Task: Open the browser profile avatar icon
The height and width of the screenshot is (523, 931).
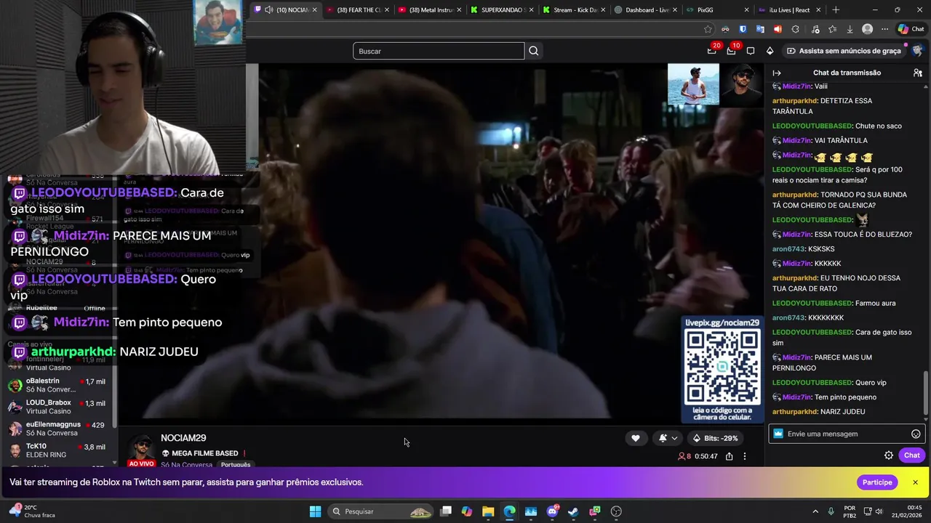Action: (867, 29)
